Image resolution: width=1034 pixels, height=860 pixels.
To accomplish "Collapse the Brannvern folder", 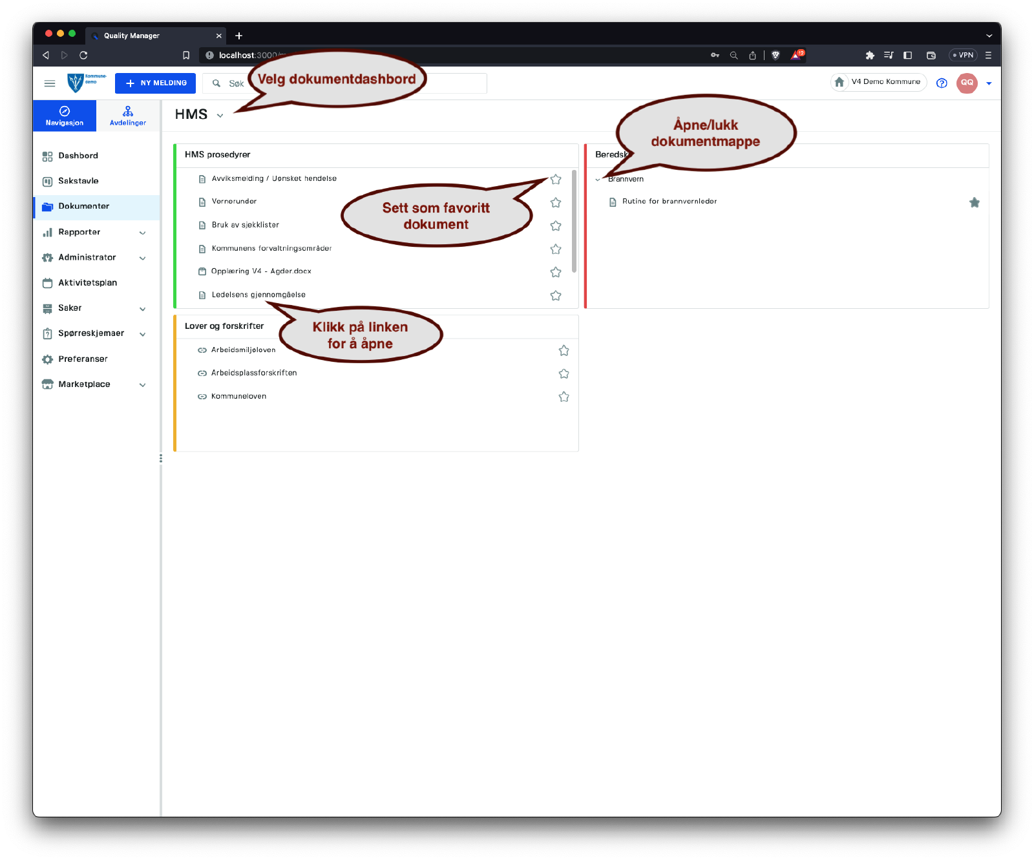I will click(598, 180).
